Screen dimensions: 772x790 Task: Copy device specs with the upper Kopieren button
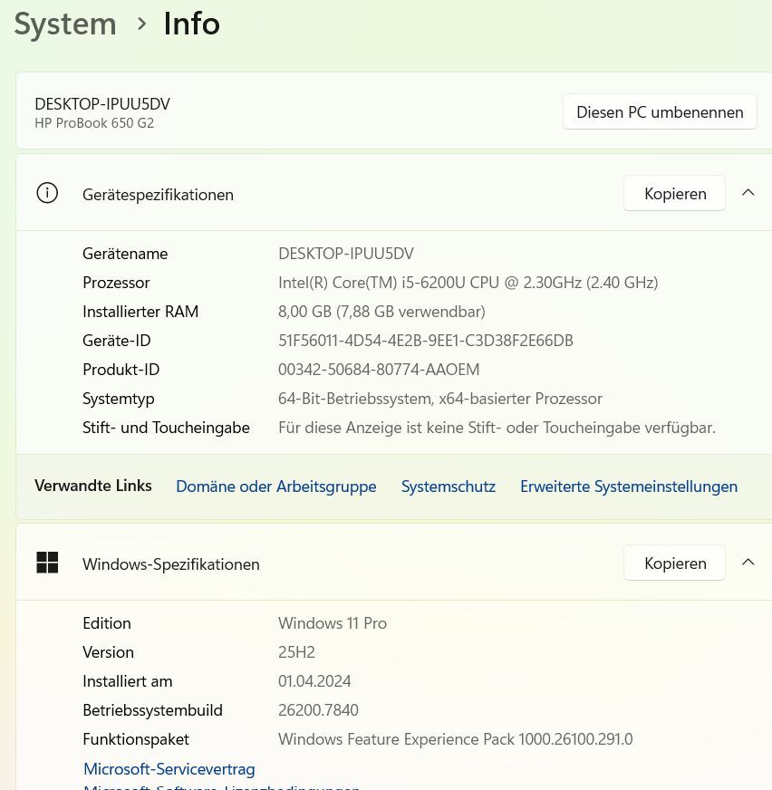click(674, 193)
